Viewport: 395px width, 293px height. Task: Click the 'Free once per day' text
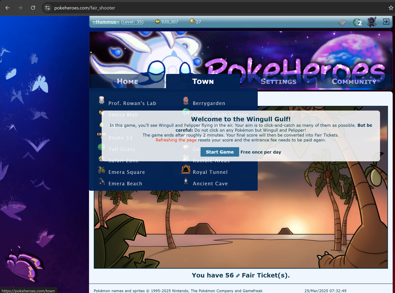coord(261,152)
